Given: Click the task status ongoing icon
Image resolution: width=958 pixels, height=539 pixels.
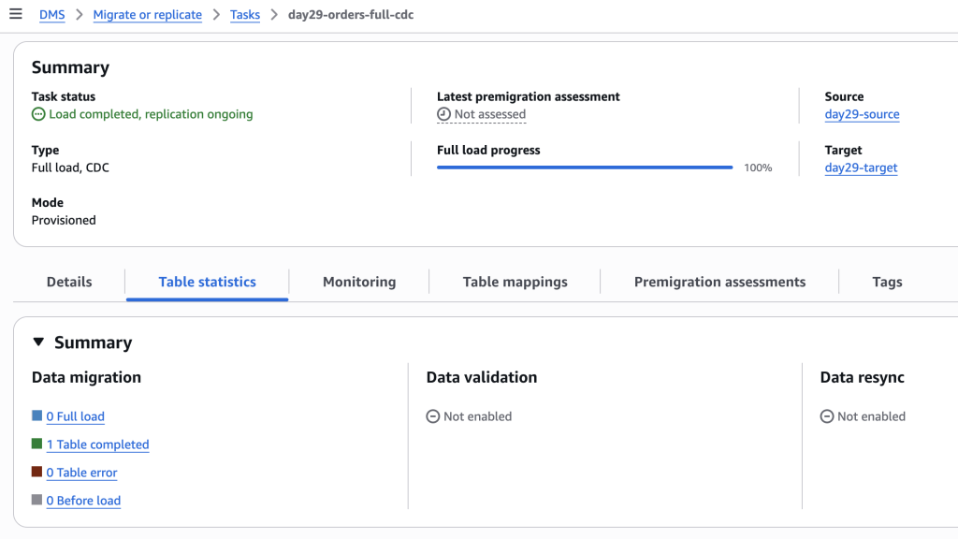Looking at the screenshot, I should [38, 114].
